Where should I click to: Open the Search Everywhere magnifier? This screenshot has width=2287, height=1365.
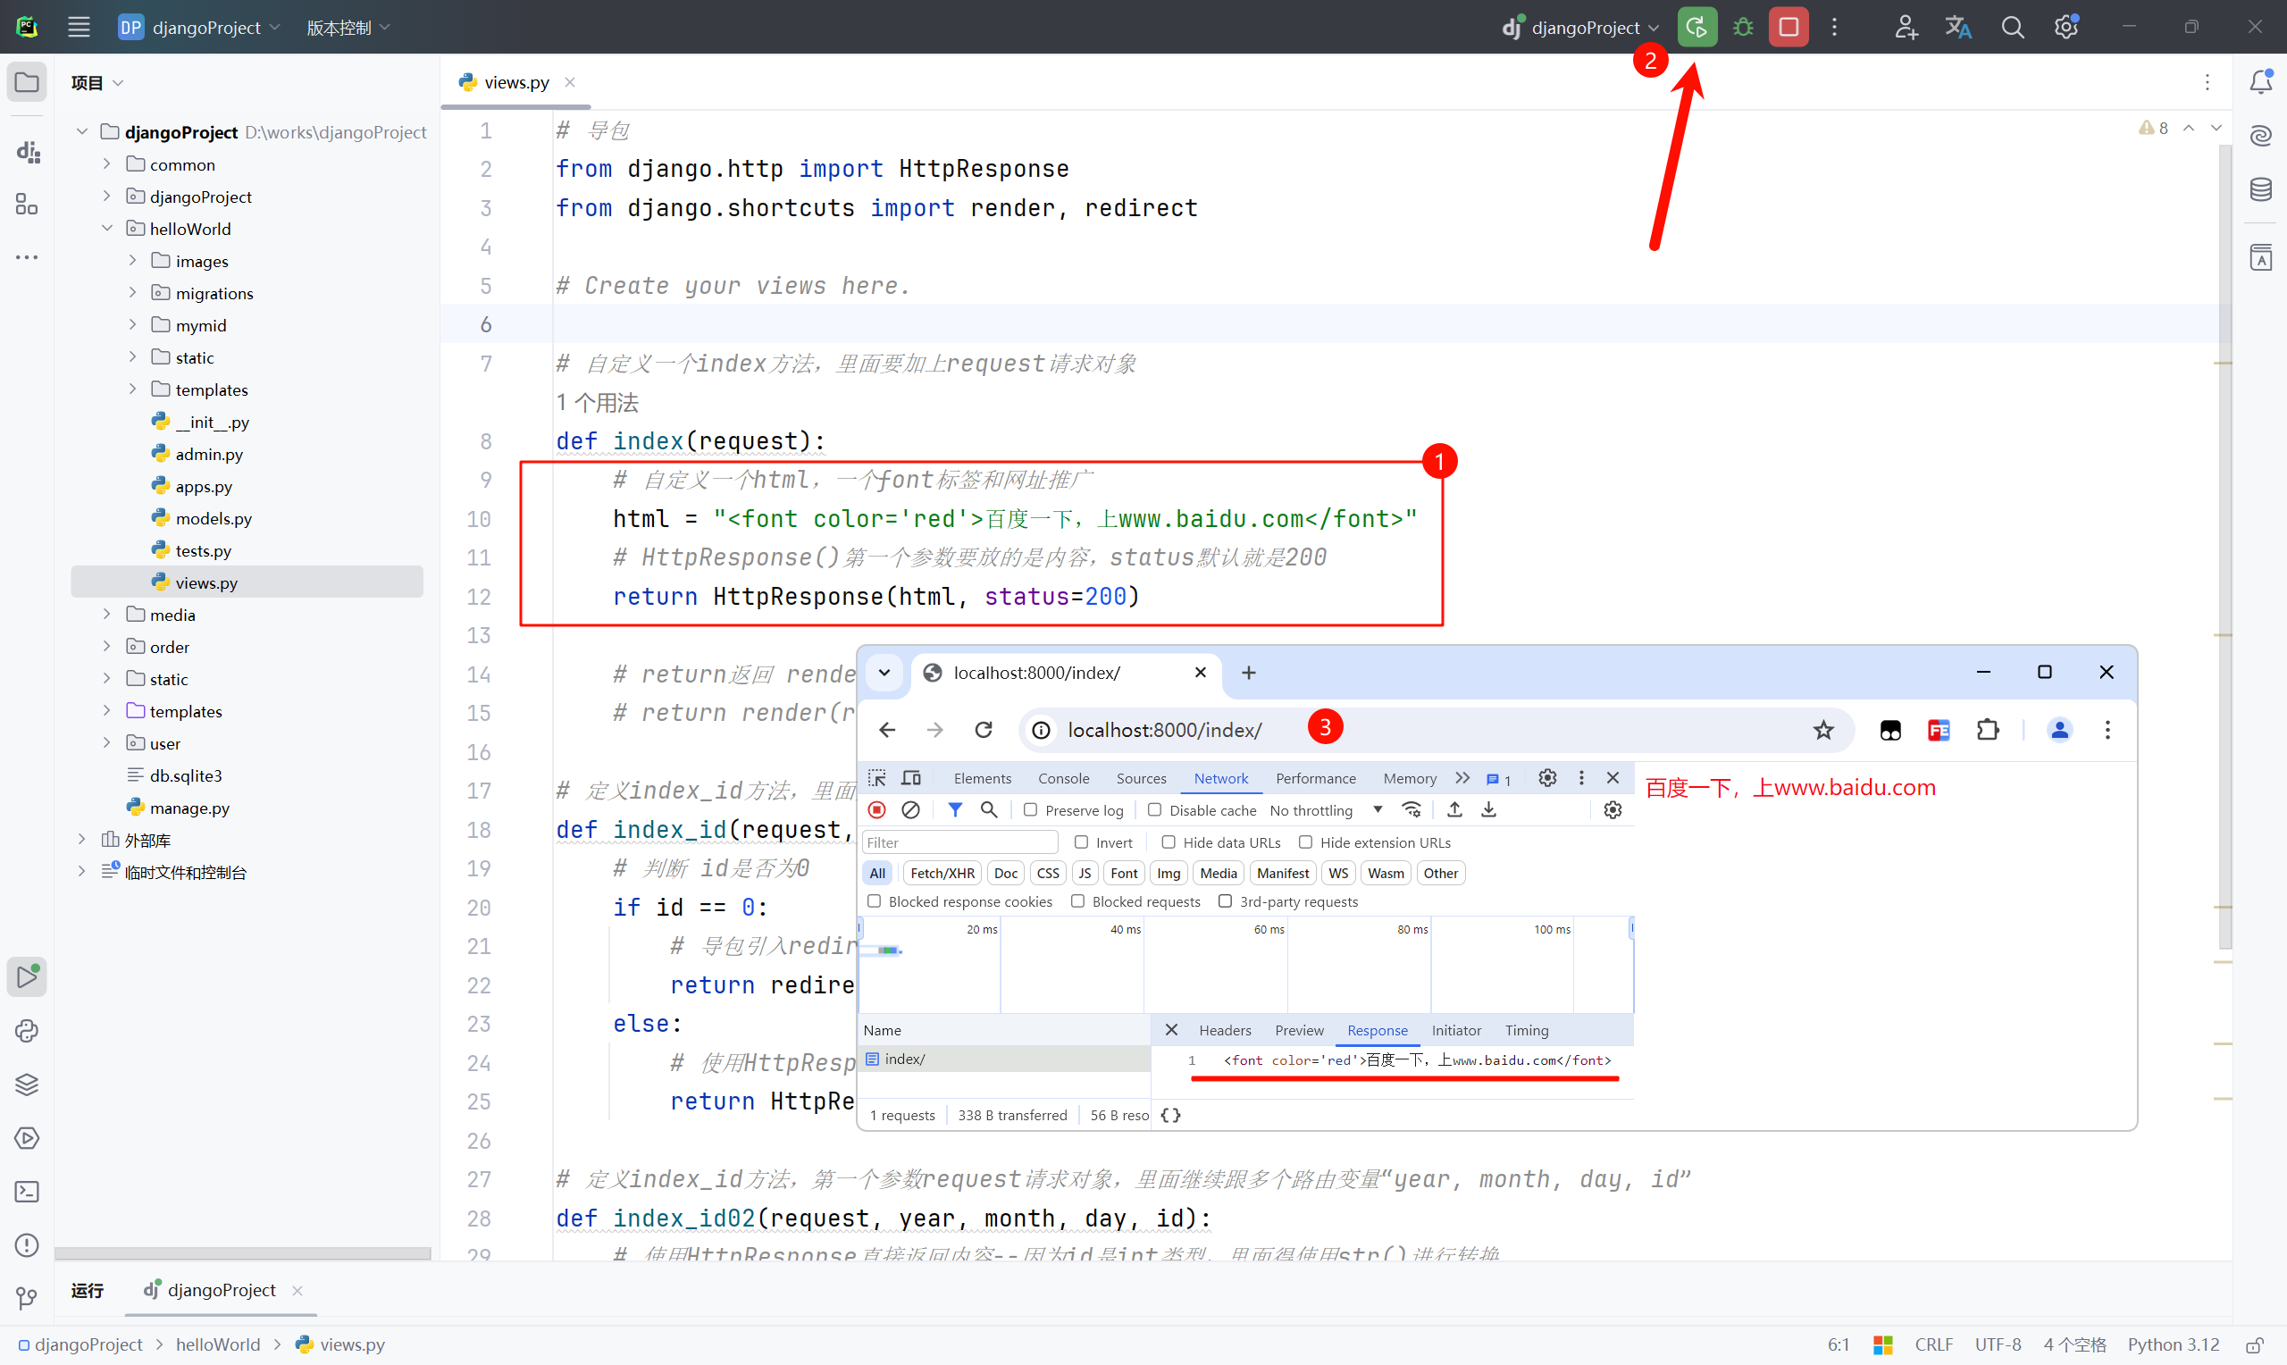(2012, 27)
